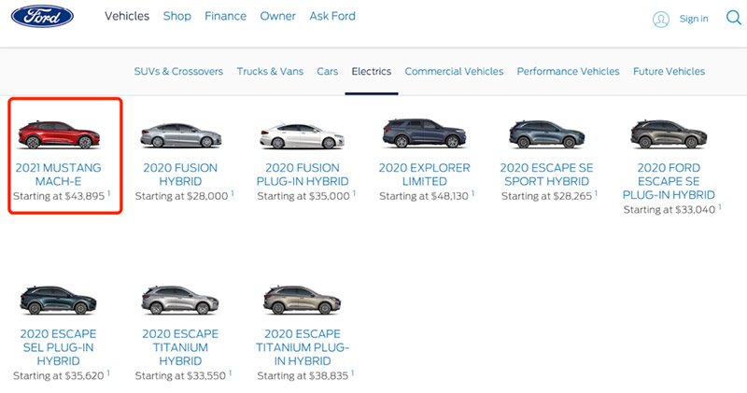Click the 2020 Escape Titanium Hybrid link

pyautogui.click(x=180, y=347)
